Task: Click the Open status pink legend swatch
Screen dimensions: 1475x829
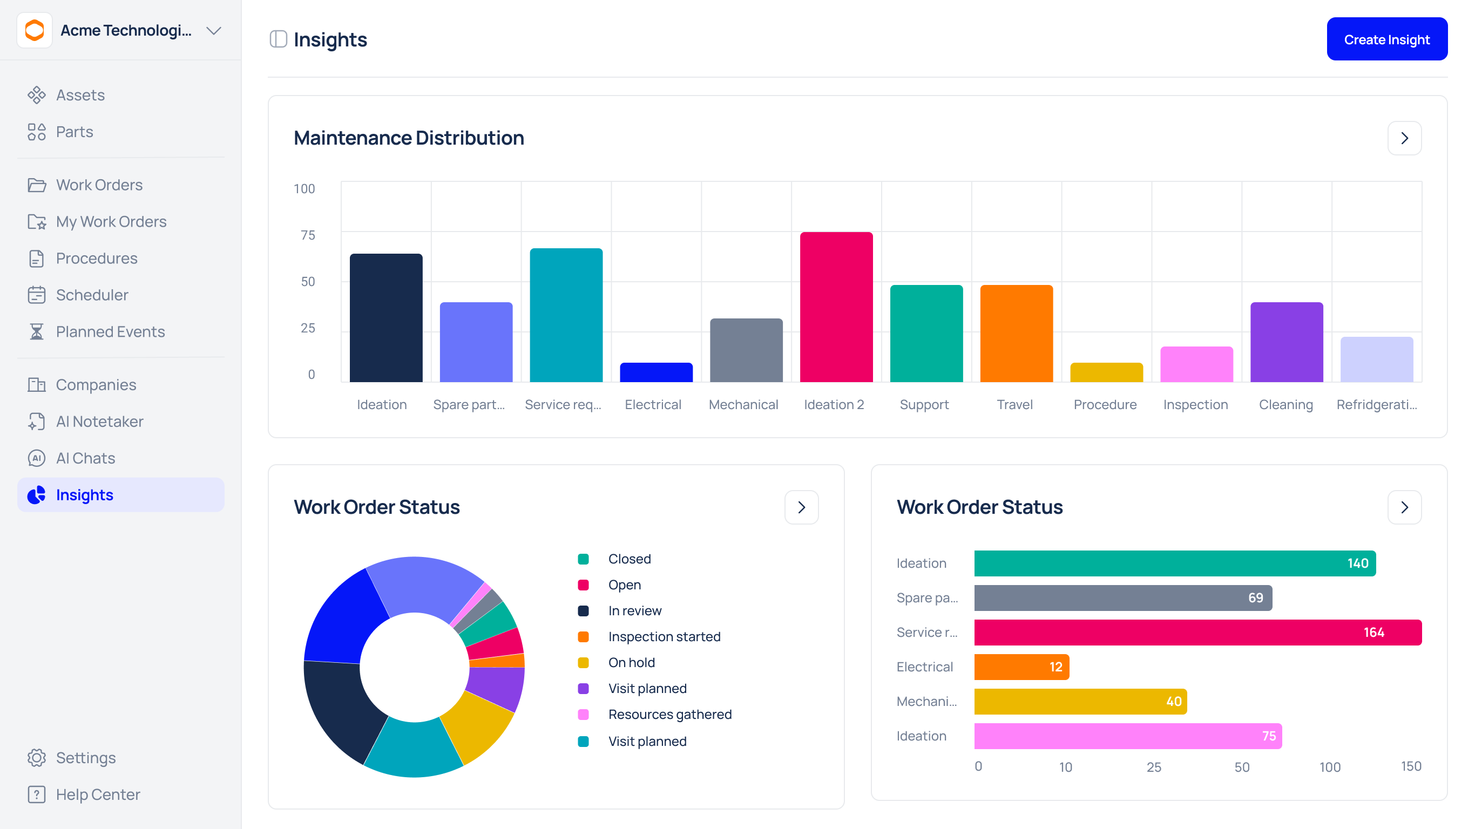Action: (583, 585)
